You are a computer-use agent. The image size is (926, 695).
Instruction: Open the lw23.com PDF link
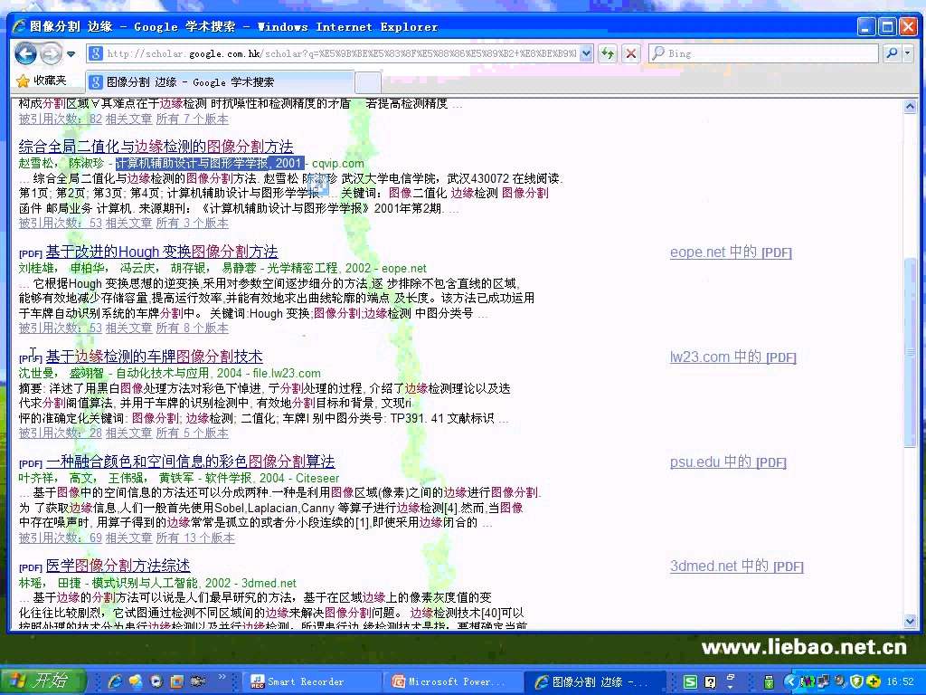[732, 357]
